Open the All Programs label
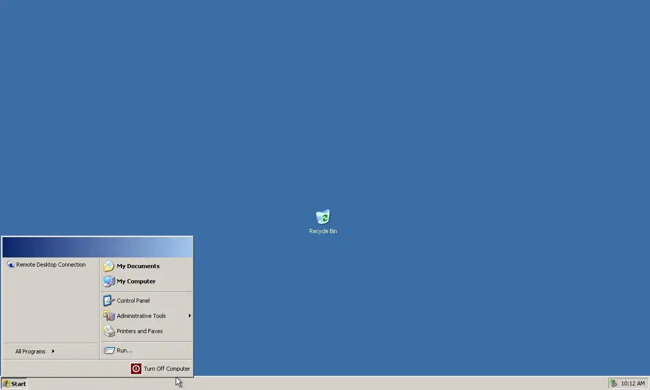Viewport: 650px width, 390px height. coord(30,351)
